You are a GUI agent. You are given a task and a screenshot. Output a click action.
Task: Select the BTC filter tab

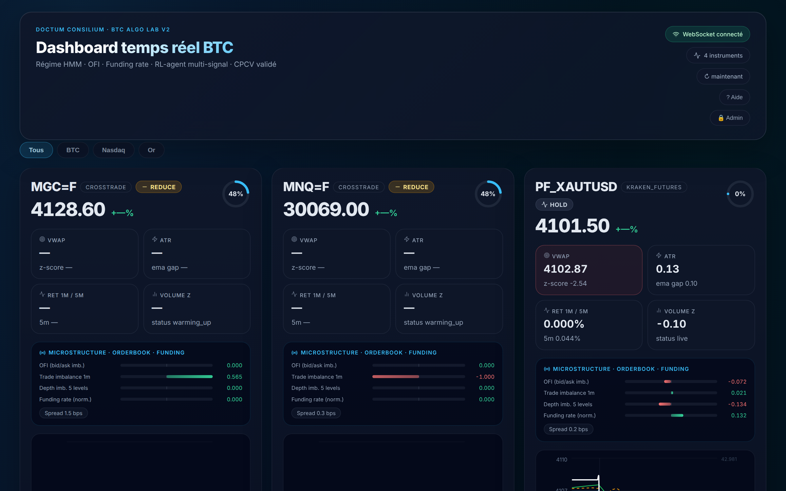tap(73, 150)
